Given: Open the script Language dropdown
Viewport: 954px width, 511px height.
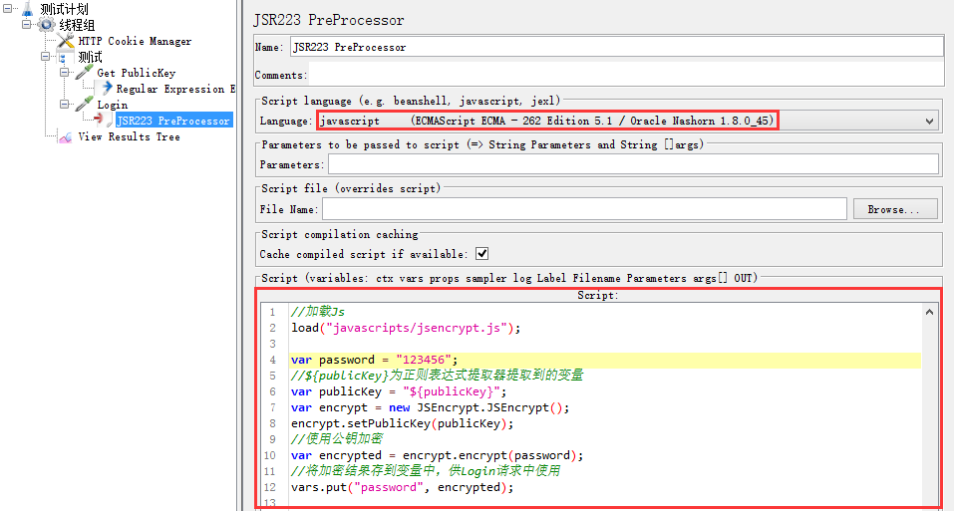Looking at the screenshot, I should pos(929,121).
